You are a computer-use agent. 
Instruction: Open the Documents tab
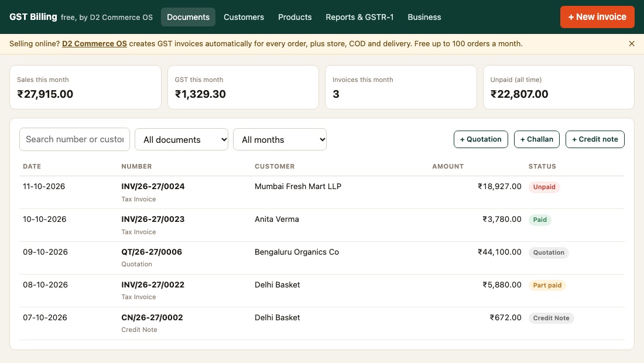pos(188,17)
